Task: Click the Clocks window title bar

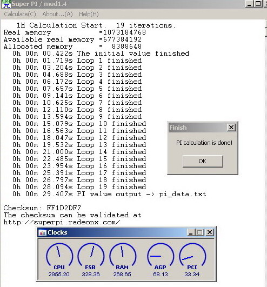Action: pyautogui.click(x=126, y=232)
